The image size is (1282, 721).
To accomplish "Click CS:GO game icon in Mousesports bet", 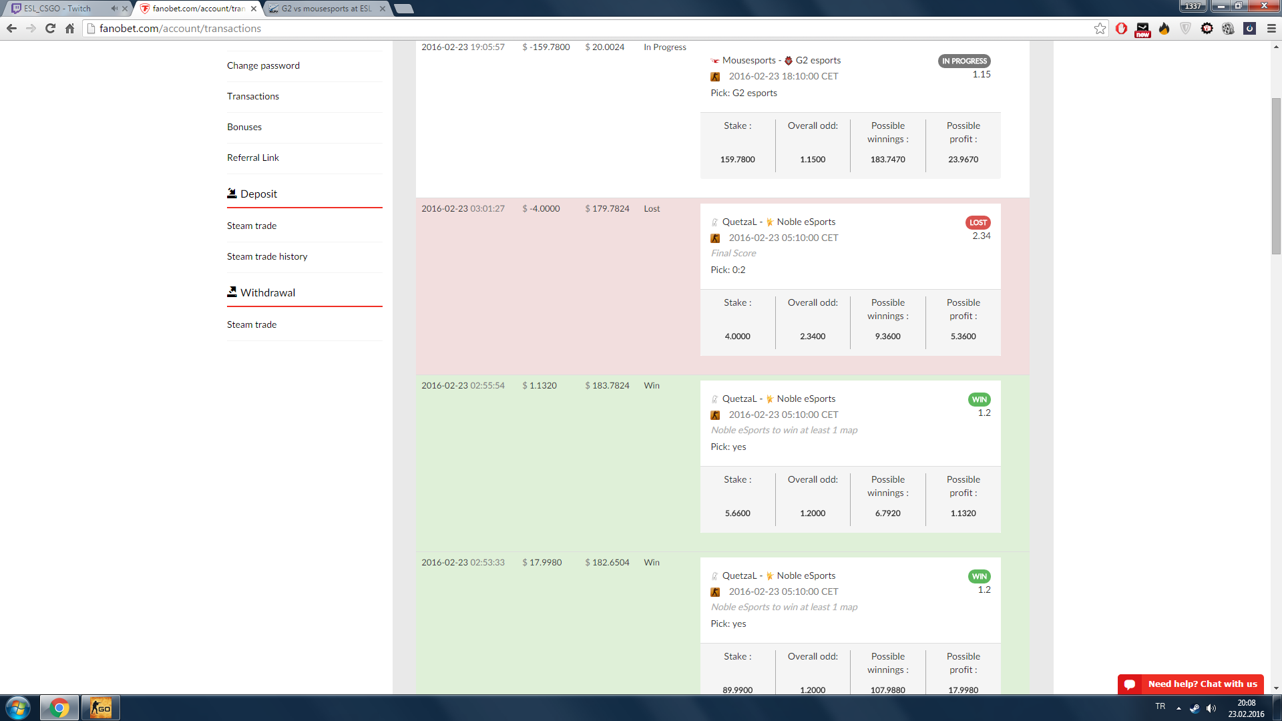I will click(x=715, y=77).
